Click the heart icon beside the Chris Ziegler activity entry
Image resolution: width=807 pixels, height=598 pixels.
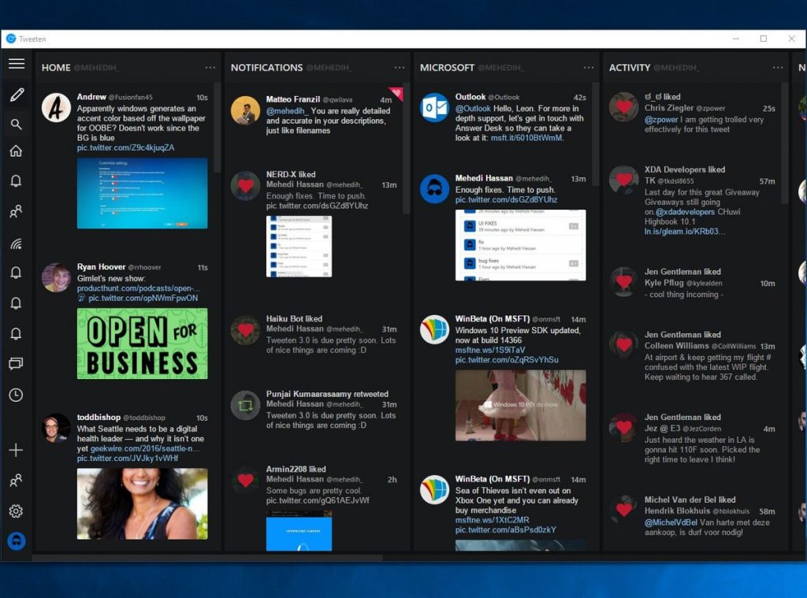click(624, 107)
